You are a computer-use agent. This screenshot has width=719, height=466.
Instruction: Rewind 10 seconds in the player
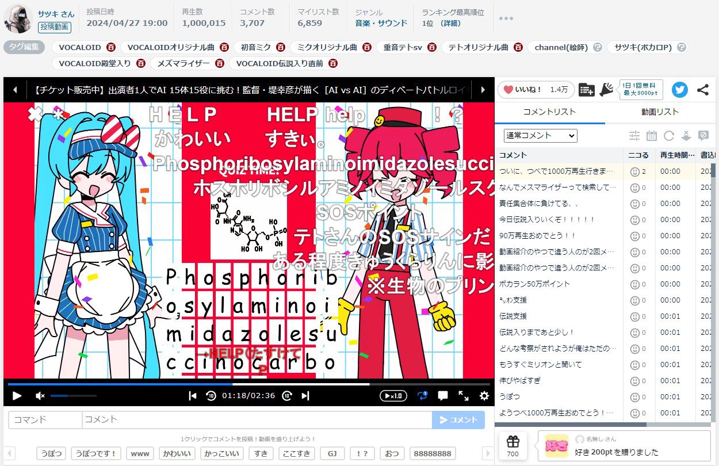pos(211,396)
